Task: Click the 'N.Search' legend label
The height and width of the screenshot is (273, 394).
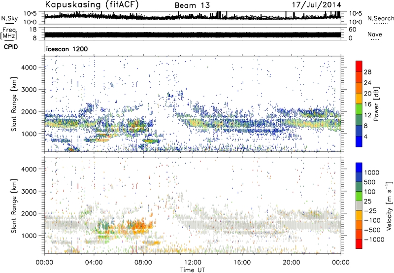Action: tap(381, 18)
